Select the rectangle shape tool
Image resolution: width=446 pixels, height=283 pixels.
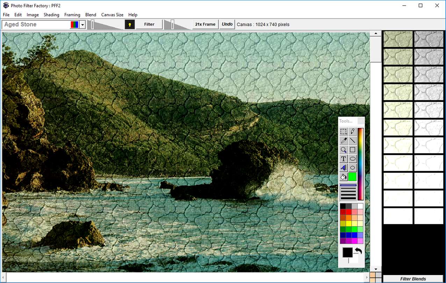click(x=353, y=150)
